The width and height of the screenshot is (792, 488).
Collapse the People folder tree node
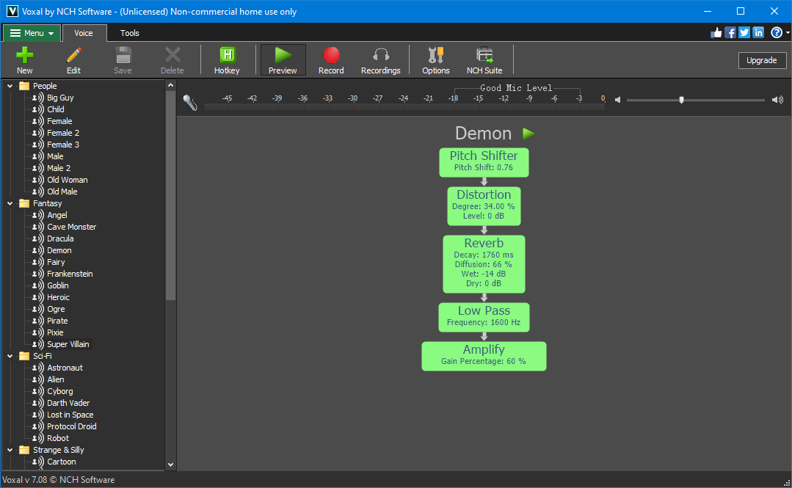tap(10, 86)
